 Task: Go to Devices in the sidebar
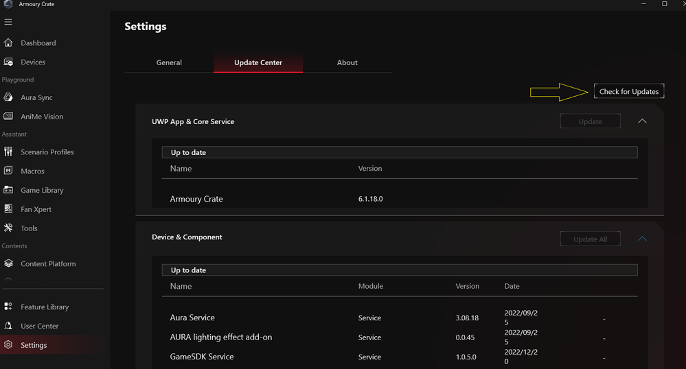point(33,62)
